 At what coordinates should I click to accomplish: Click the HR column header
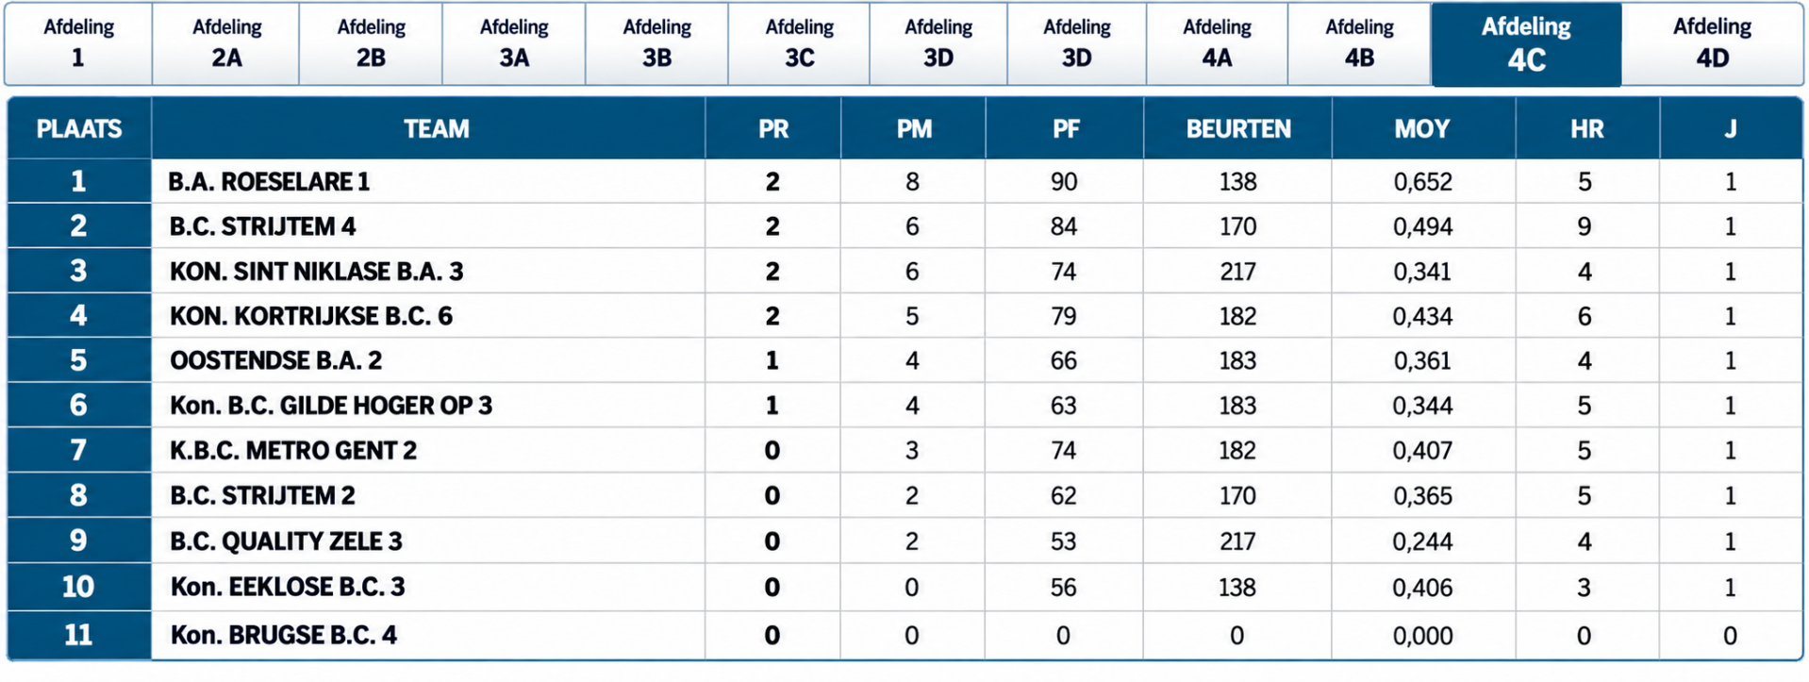[x=1586, y=128]
